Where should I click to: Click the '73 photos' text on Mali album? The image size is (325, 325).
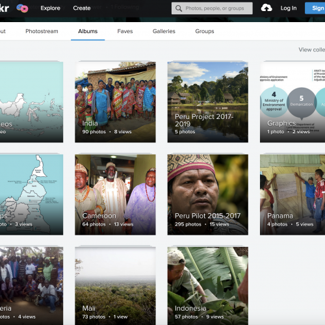pos(94,317)
